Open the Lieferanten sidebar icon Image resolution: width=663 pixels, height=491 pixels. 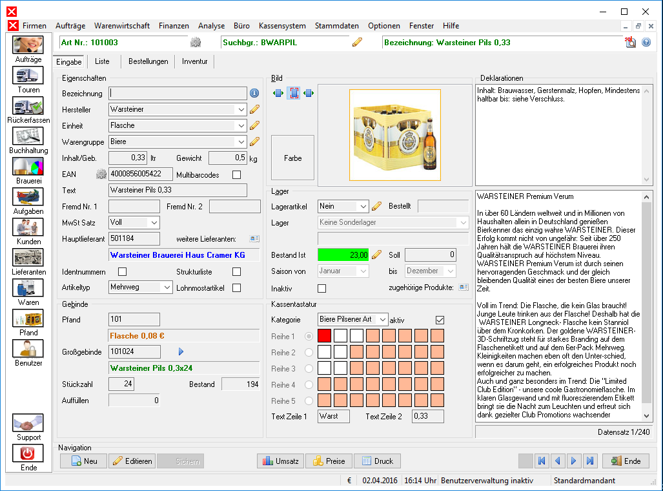[x=28, y=258]
